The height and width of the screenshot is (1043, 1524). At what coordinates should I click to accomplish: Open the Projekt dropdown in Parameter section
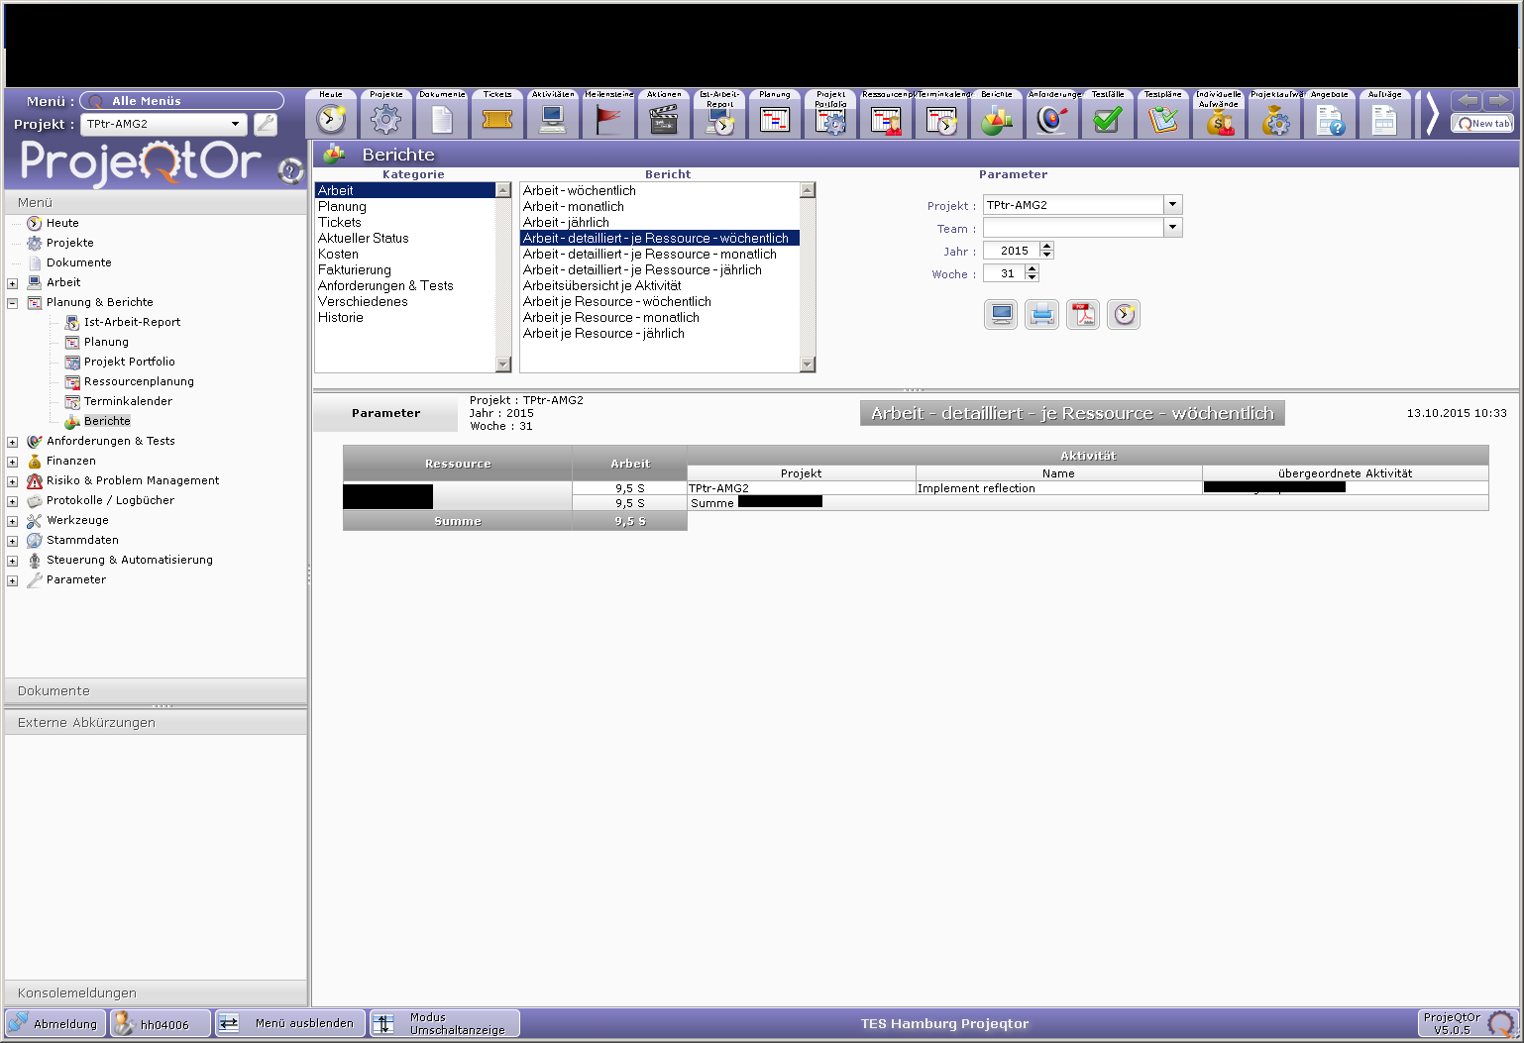[x=1172, y=205]
